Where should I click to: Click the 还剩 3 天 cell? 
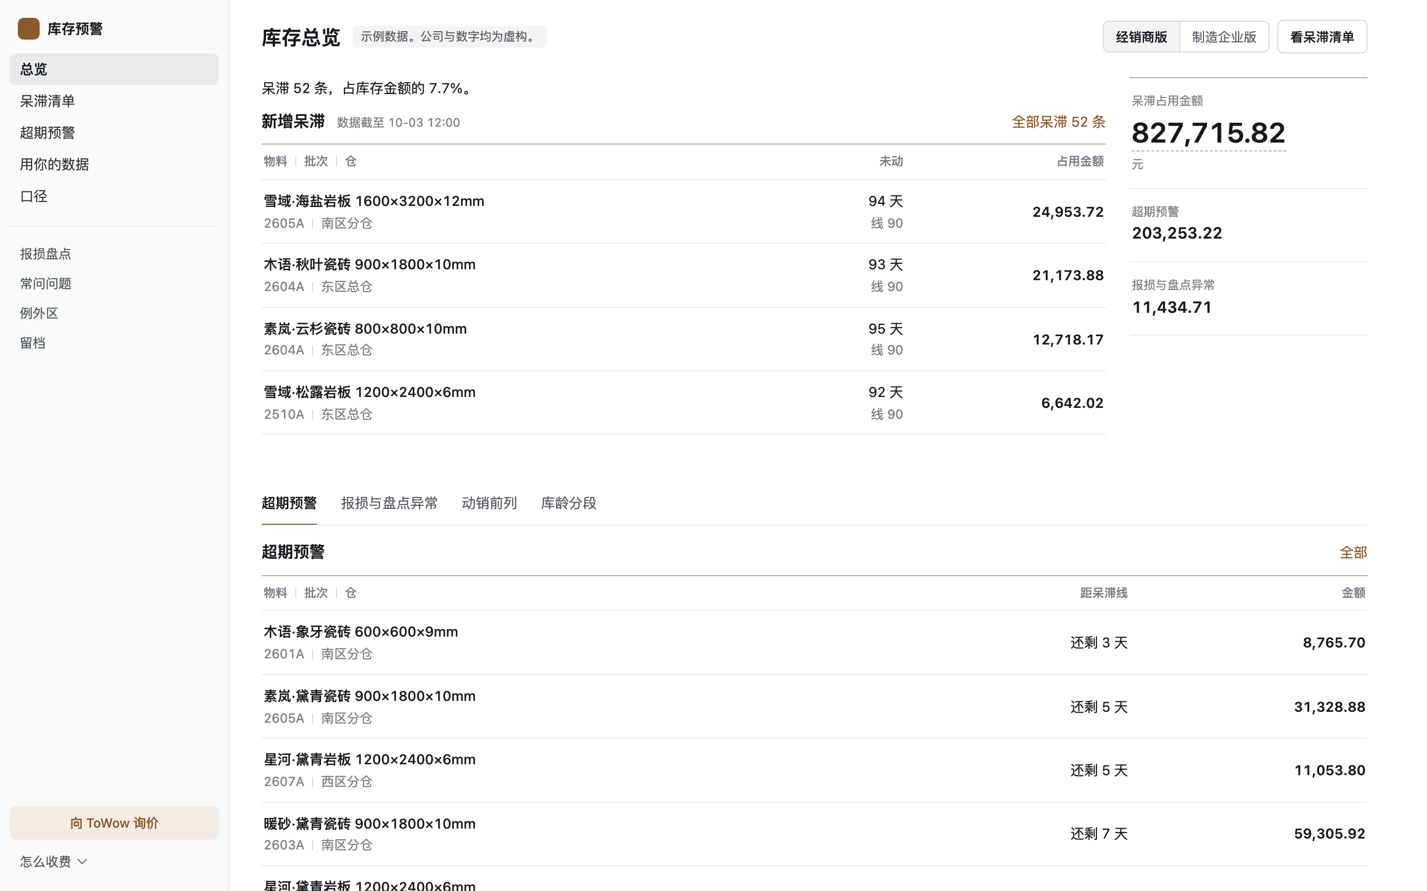pos(1099,643)
